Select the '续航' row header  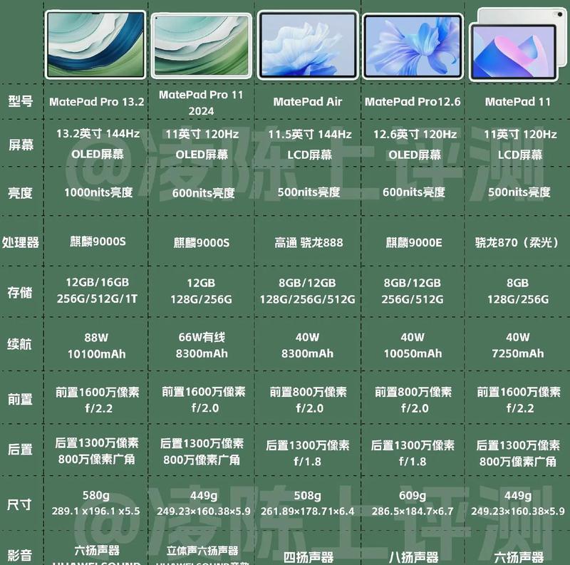pyautogui.click(x=20, y=343)
